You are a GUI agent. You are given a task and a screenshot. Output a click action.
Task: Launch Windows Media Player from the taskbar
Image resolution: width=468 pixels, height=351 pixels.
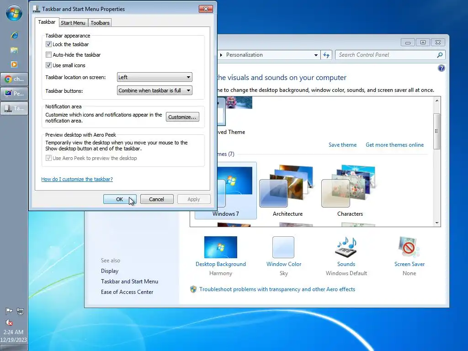click(x=14, y=64)
